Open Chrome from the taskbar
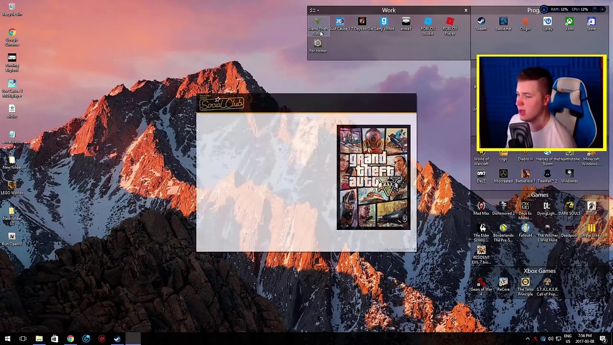This screenshot has height=345, width=613. point(70,339)
